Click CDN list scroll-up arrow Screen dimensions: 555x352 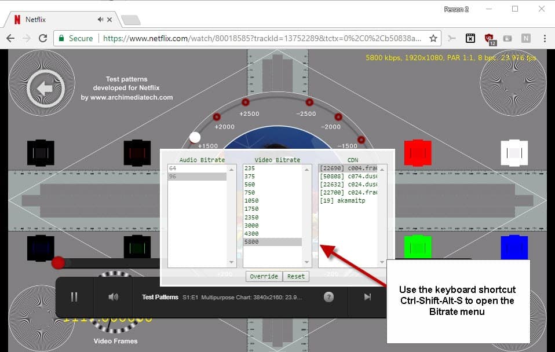tap(382, 170)
